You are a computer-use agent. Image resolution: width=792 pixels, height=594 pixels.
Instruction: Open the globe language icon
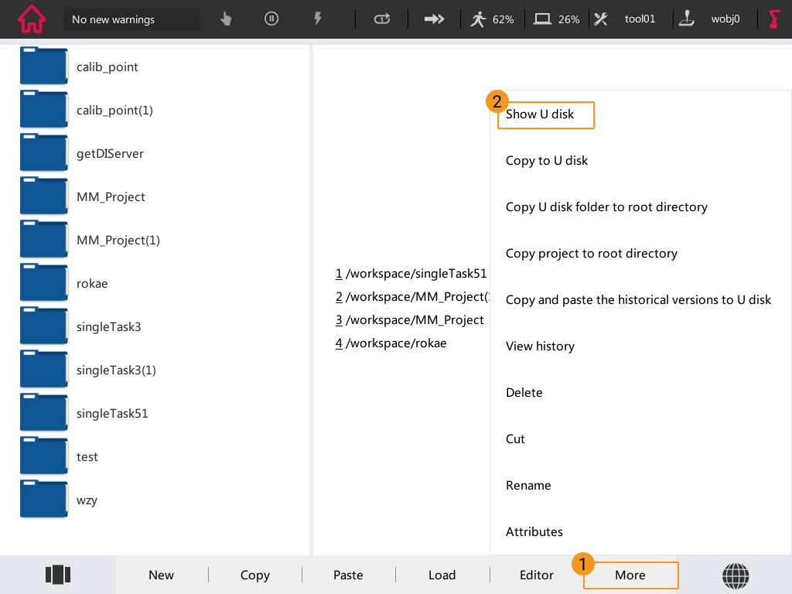click(736, 575)
